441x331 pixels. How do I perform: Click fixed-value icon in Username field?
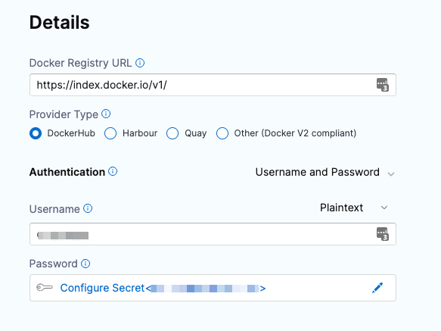pyautogui.click(x=383, y=234)
